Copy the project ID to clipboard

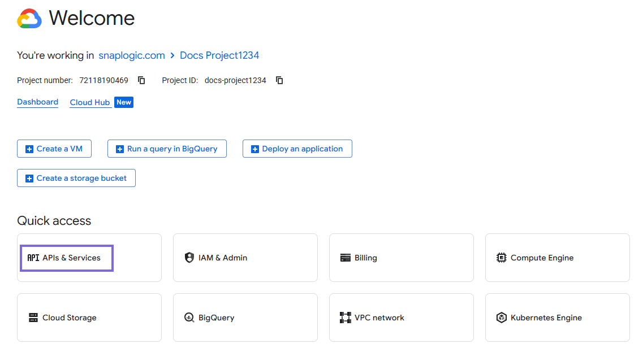(x=279, y=80)
